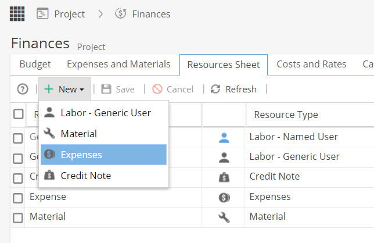This screenshot has height=243, width=374.
Task: Click the 'Finances' page title
Action: (x=40, y=44)
